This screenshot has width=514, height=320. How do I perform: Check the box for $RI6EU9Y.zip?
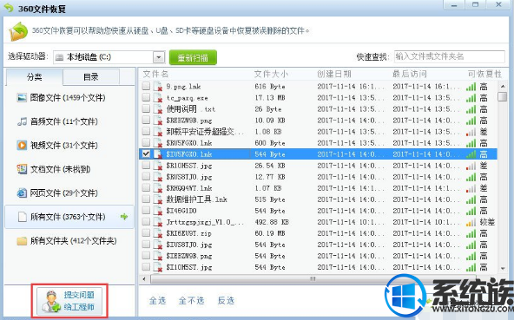coord(146,233)
